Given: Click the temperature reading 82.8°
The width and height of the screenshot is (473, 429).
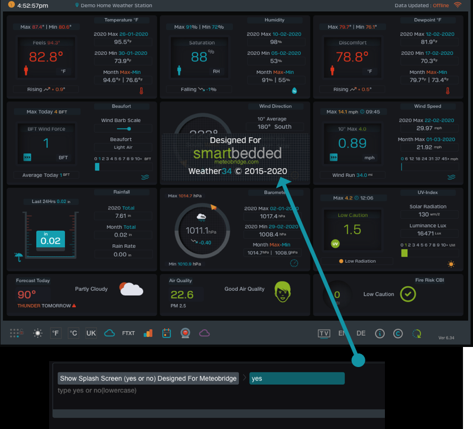Looking at the screenshot, I should [x=46, y=57].
